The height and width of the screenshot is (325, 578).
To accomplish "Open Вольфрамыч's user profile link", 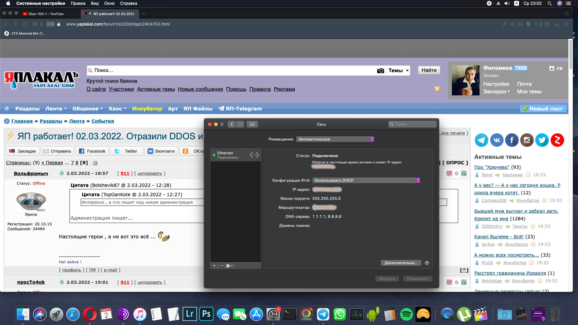I will pyautogui.click(x=31, y=174).
